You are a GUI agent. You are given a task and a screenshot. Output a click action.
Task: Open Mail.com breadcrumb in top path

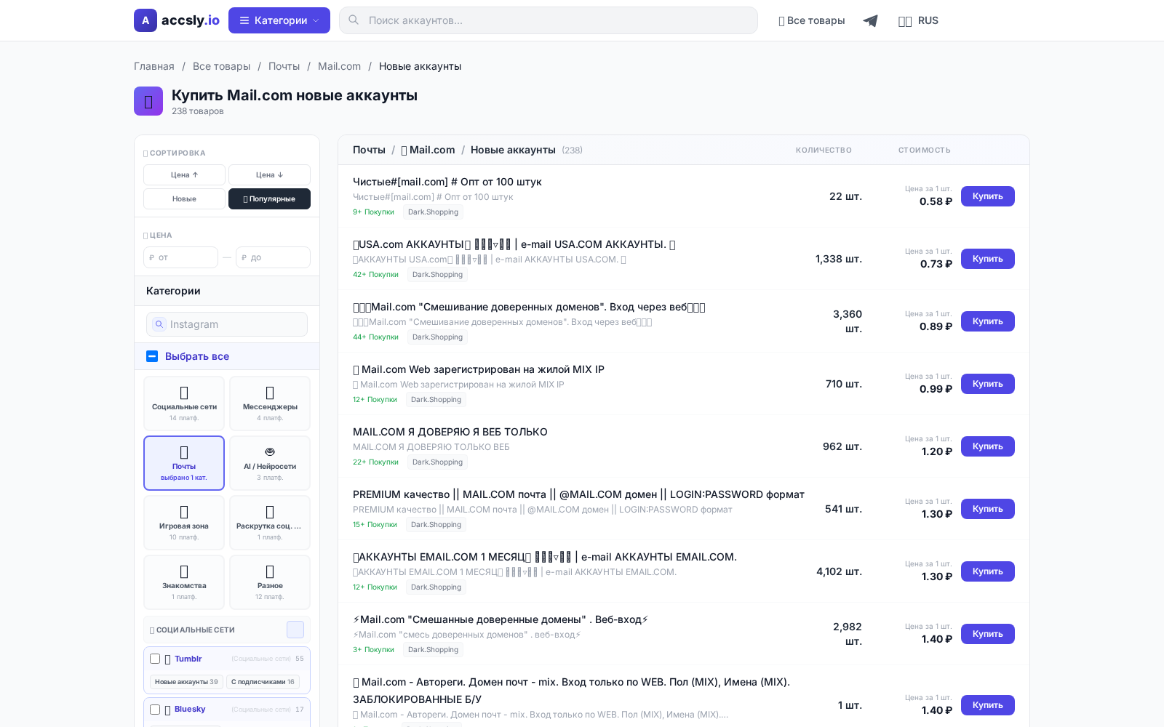[x=339, y=66]
